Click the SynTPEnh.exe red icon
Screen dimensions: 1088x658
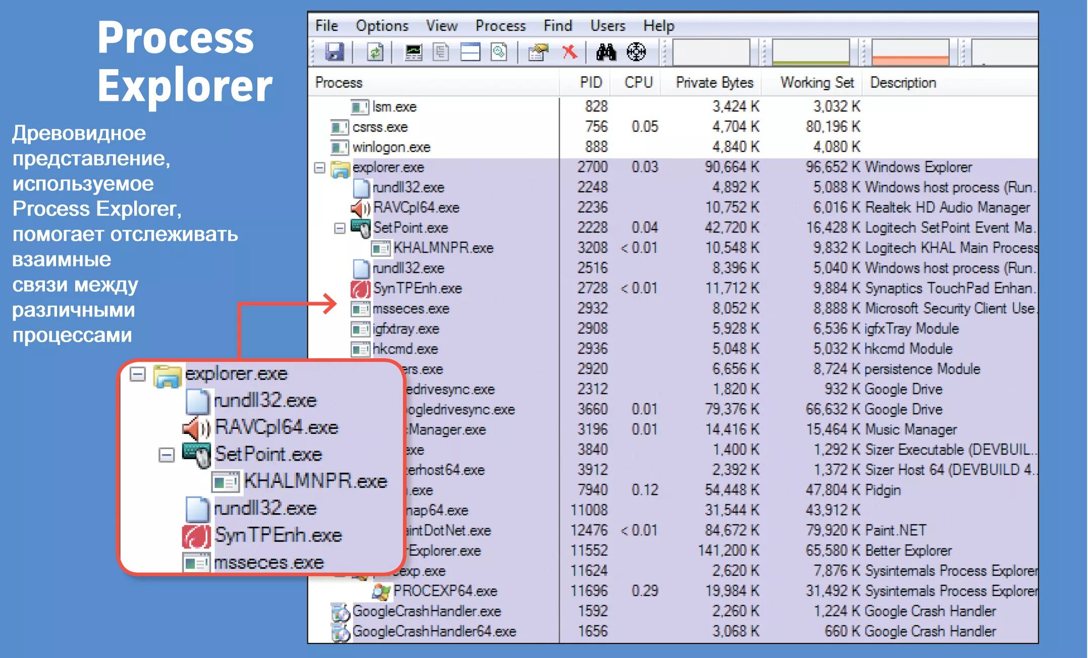(x=361, y=289)
